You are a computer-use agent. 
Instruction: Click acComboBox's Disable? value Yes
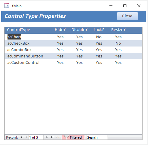79,50
